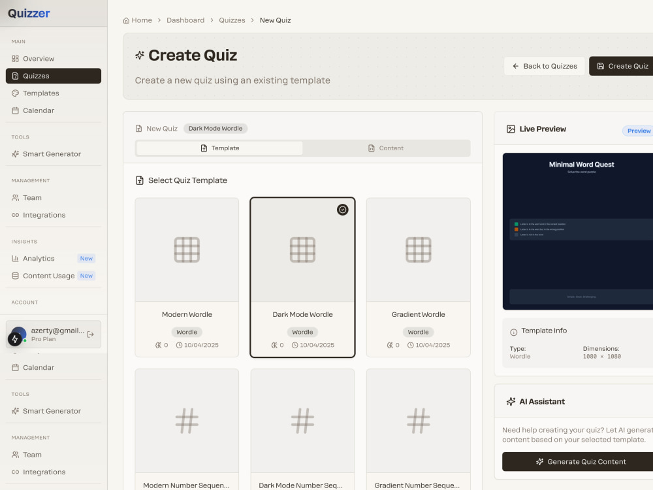This screenshot has width=653, height=490.
Task: Open Analytics in the sidebar
Action: 54,258
